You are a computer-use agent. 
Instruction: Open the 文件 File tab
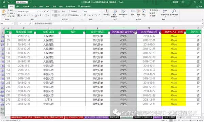[x=4, y=6]
